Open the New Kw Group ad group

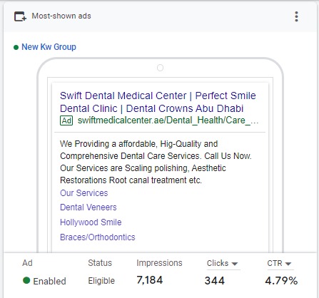click(49, 47)
